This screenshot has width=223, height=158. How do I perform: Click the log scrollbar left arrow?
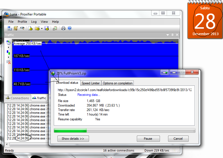click(7, 145)
